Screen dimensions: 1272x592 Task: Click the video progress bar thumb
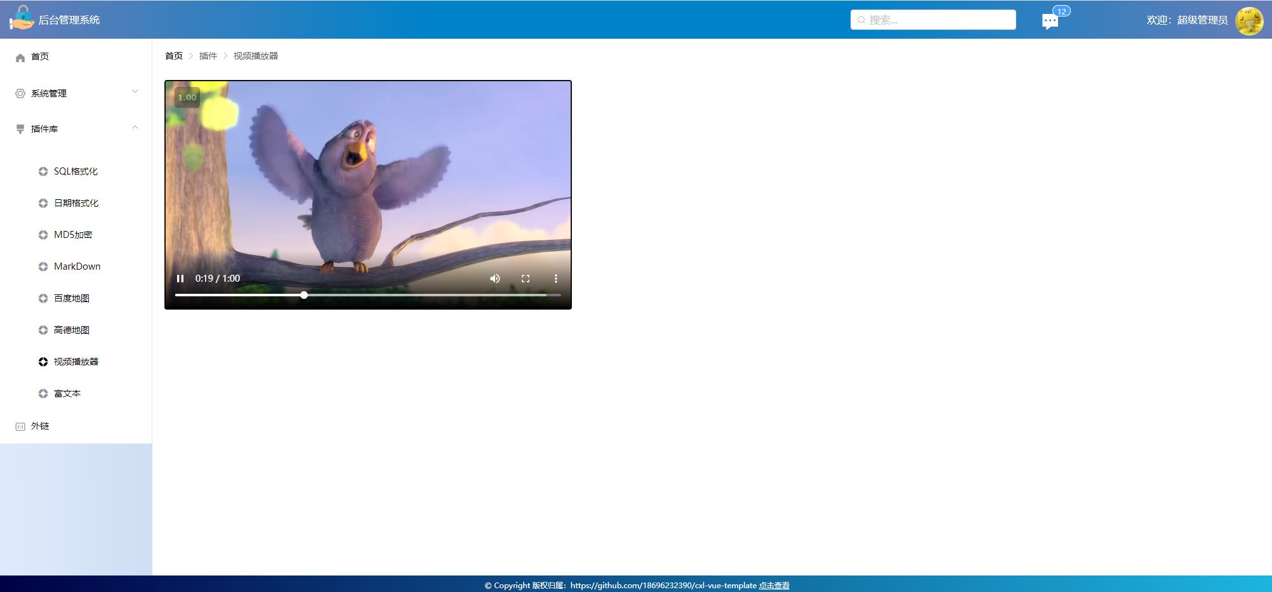pos(304,295)
